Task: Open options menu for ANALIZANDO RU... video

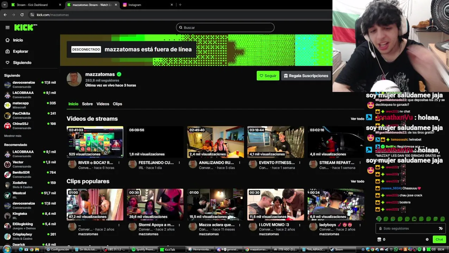Action: pos(239,163)
